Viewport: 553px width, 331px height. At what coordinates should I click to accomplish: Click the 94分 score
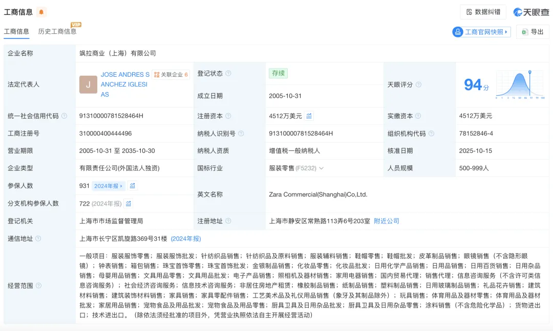pos(477,84)
